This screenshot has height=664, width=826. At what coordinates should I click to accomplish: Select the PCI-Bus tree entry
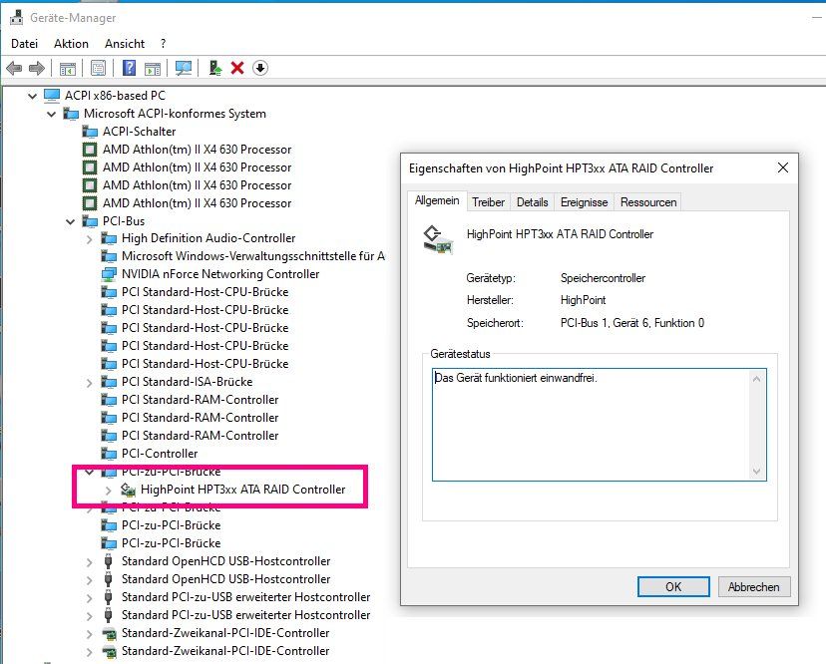pos(124,221)
